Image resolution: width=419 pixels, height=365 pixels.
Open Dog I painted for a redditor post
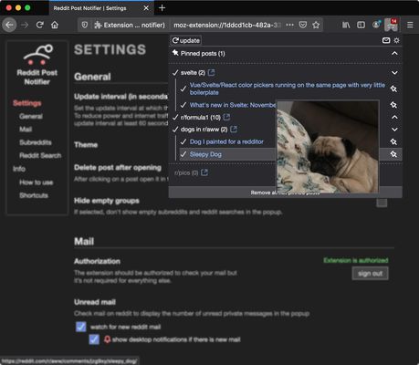click(226, 141)
